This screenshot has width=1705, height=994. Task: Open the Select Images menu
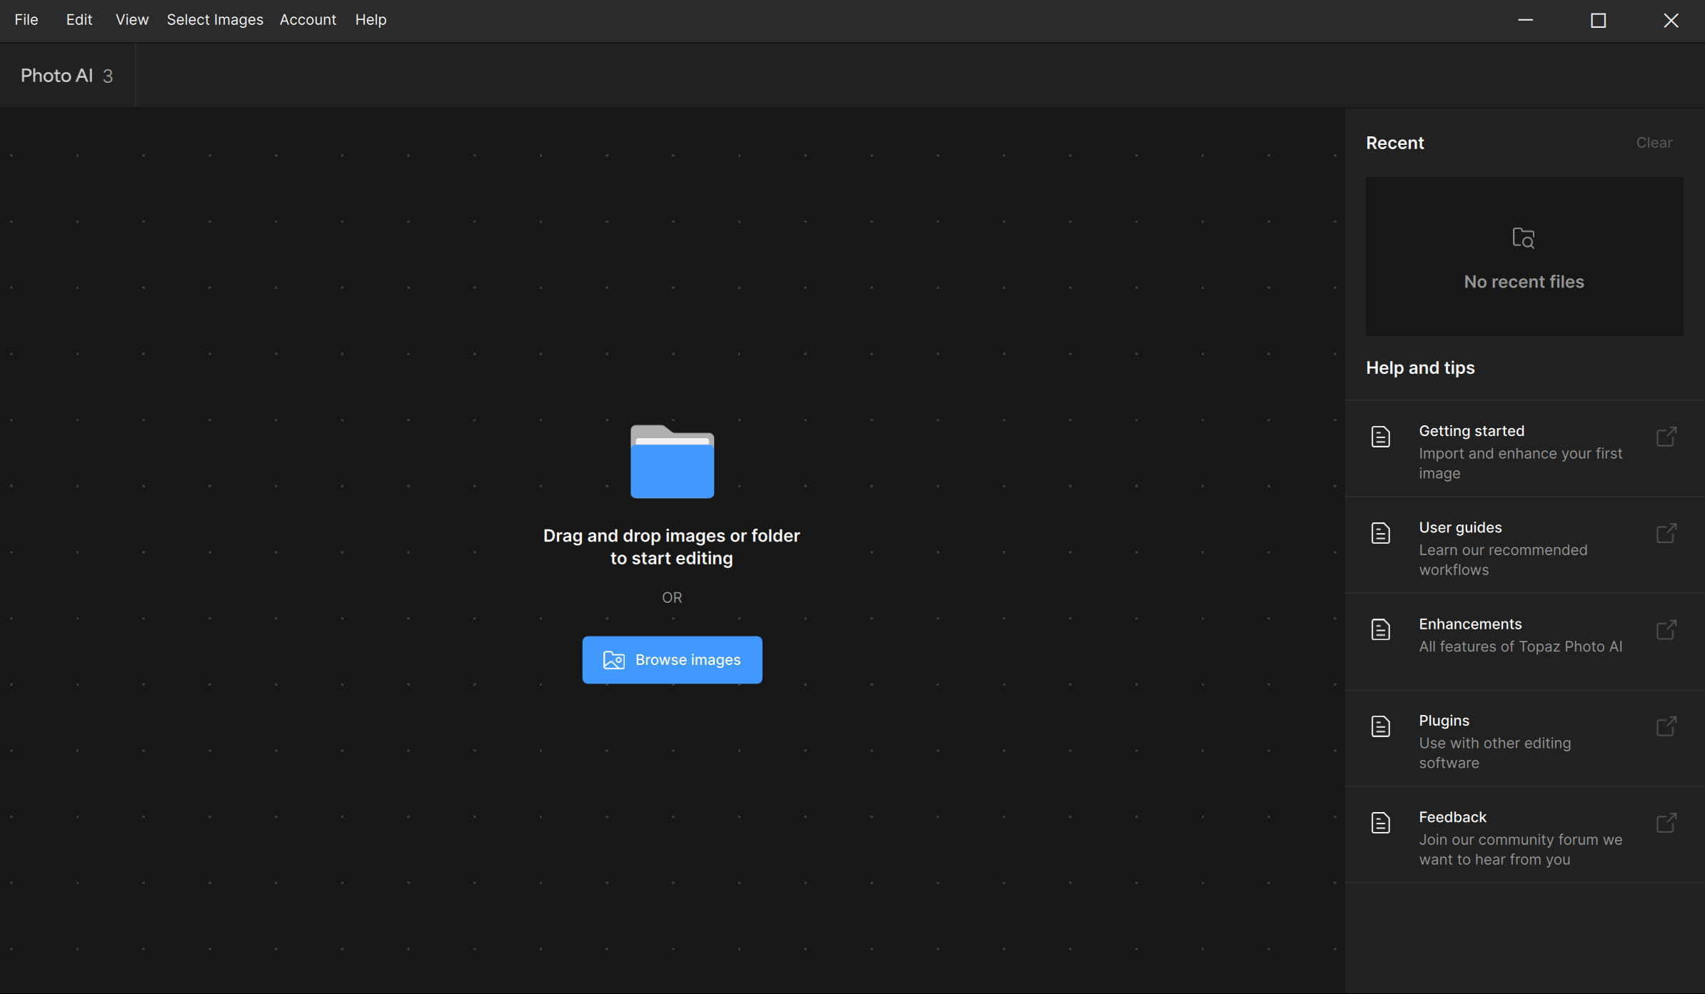click(215, 20)
